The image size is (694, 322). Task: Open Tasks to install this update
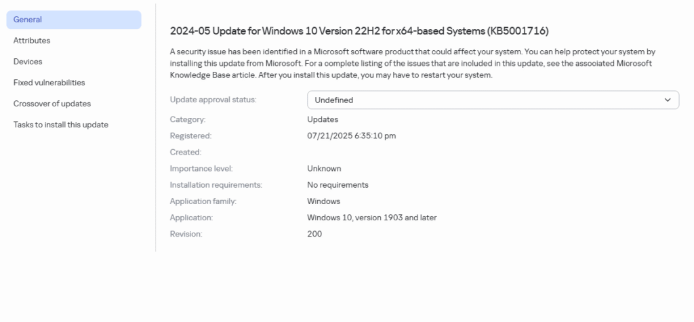60,125
